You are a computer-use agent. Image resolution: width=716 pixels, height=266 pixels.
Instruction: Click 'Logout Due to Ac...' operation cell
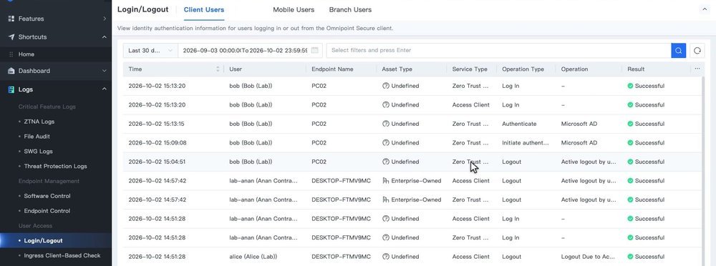tap(588, 257)
